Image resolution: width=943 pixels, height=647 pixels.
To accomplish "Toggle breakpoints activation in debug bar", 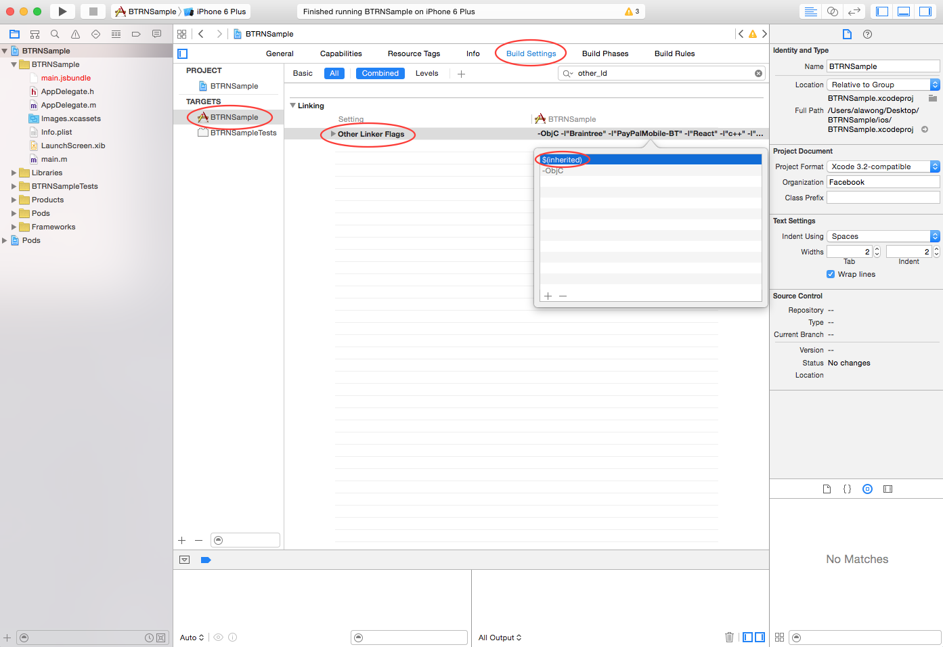I will 206,560.
